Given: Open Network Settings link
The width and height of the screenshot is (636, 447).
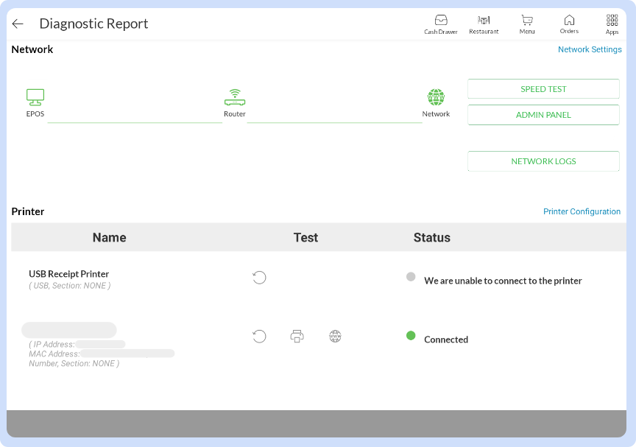Looking at the screenshot, I should tap(590, 49).
